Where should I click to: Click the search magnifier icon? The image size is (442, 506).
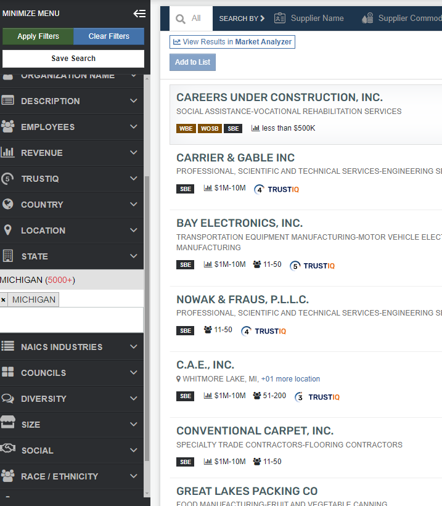coord(181,19)
